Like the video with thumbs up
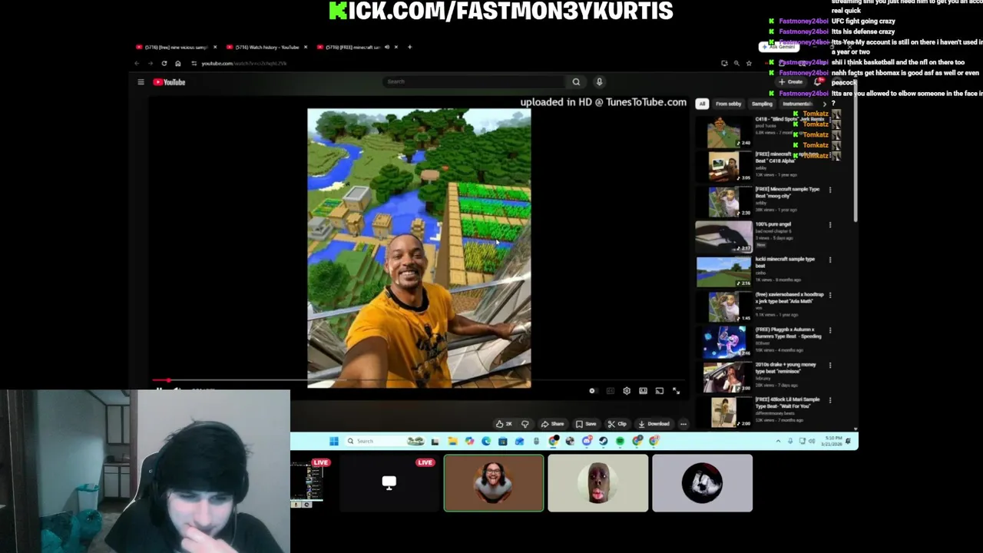The height and width of the screenshot is (553, 983). (x=503, y=424)
